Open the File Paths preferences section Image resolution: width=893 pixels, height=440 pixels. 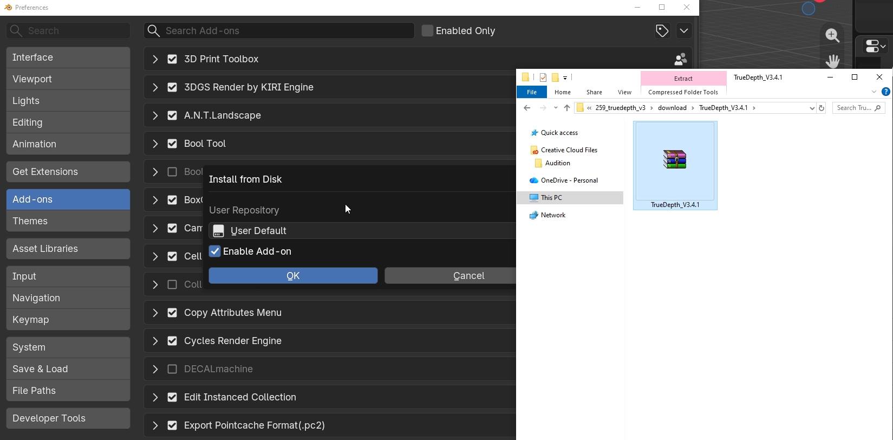pyautogui.click(x=68, y=391)
